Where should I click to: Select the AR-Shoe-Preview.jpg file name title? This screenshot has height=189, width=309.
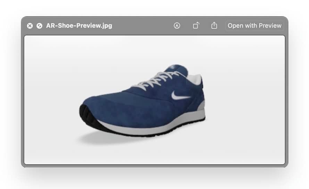click(x=79, y=26)
